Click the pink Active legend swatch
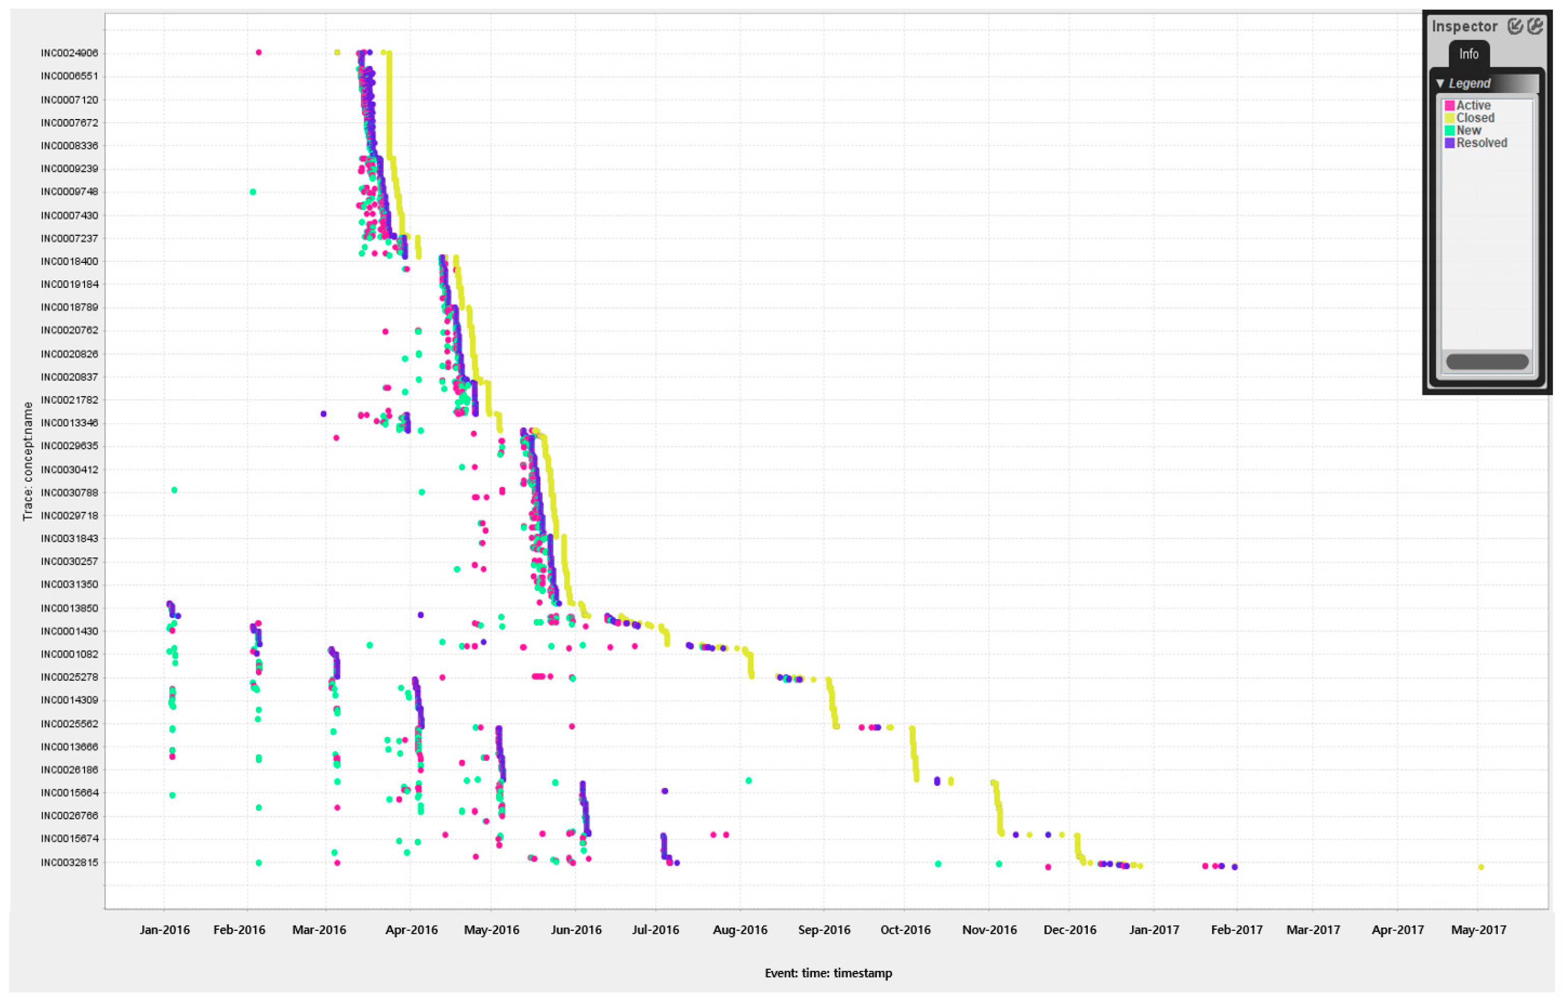This screenshot has height=1004, width=1564. coord(1449,106)
